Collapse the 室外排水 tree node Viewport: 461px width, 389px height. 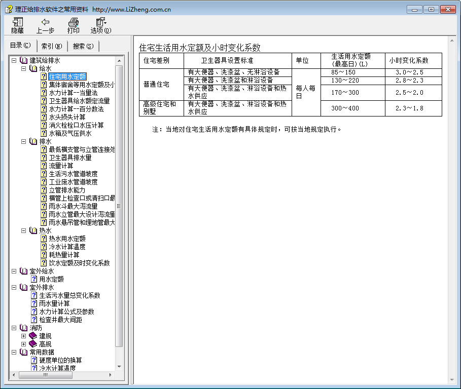click(x=14, y=287)
